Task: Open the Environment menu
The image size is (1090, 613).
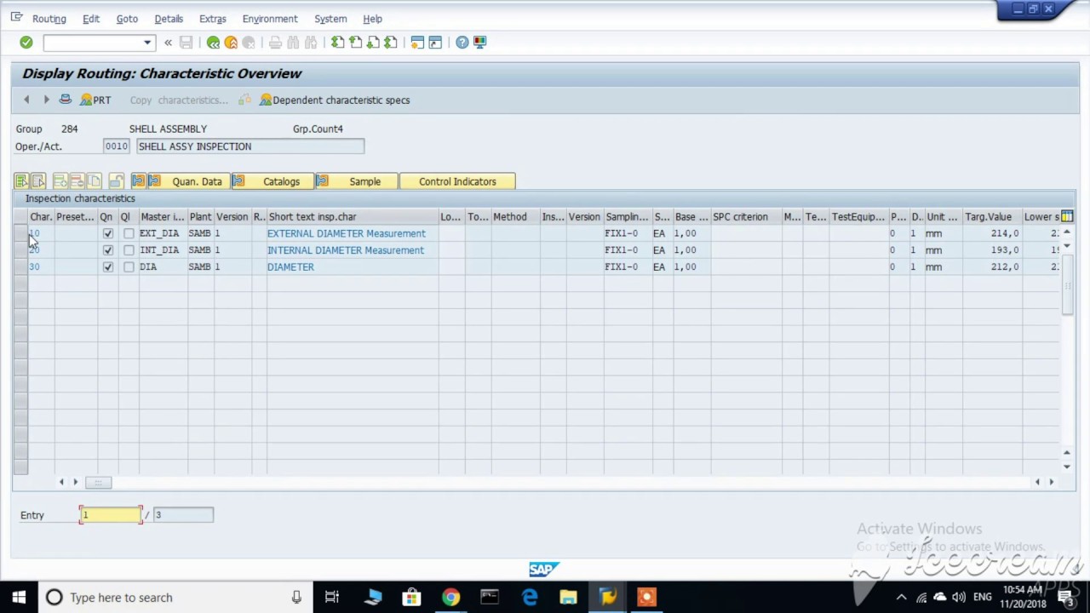Action: pyautogui.click(x=270, y=19)
